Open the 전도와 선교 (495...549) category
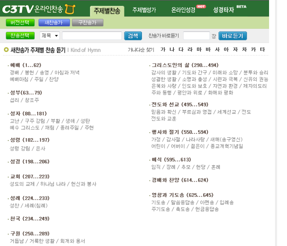Screen dimensions: 287x246 (180, 105)
